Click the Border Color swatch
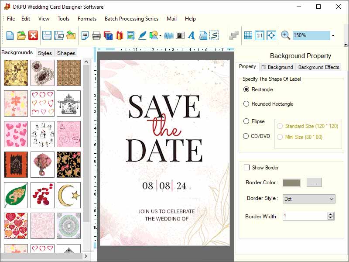 291,183
